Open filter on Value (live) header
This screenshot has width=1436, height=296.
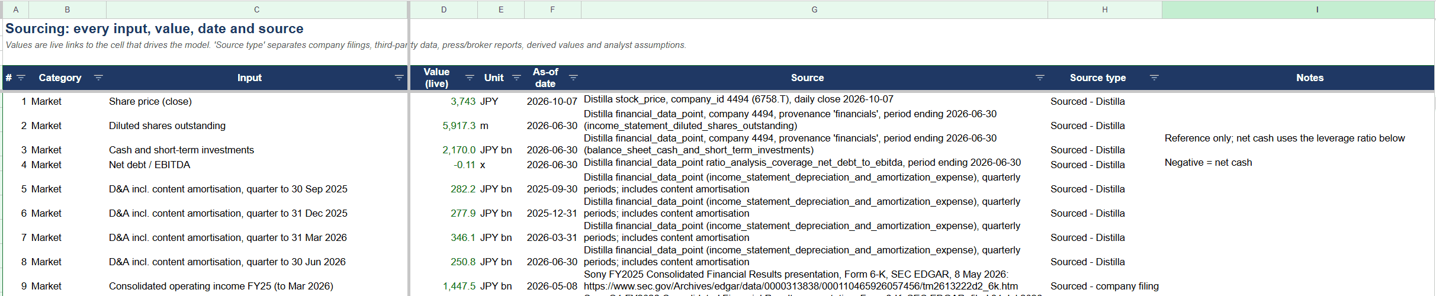(470, 78)
